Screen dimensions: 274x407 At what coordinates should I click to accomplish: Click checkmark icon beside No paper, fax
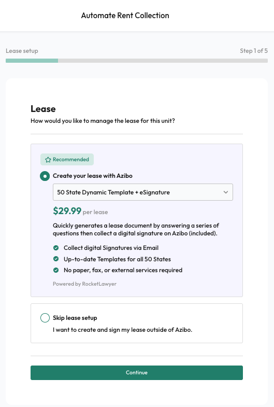[56, 270]
